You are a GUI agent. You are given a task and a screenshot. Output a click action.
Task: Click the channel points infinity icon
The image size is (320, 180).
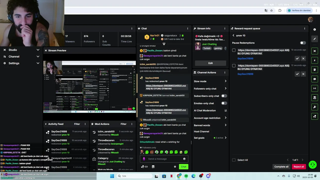(x=144, y=167)
